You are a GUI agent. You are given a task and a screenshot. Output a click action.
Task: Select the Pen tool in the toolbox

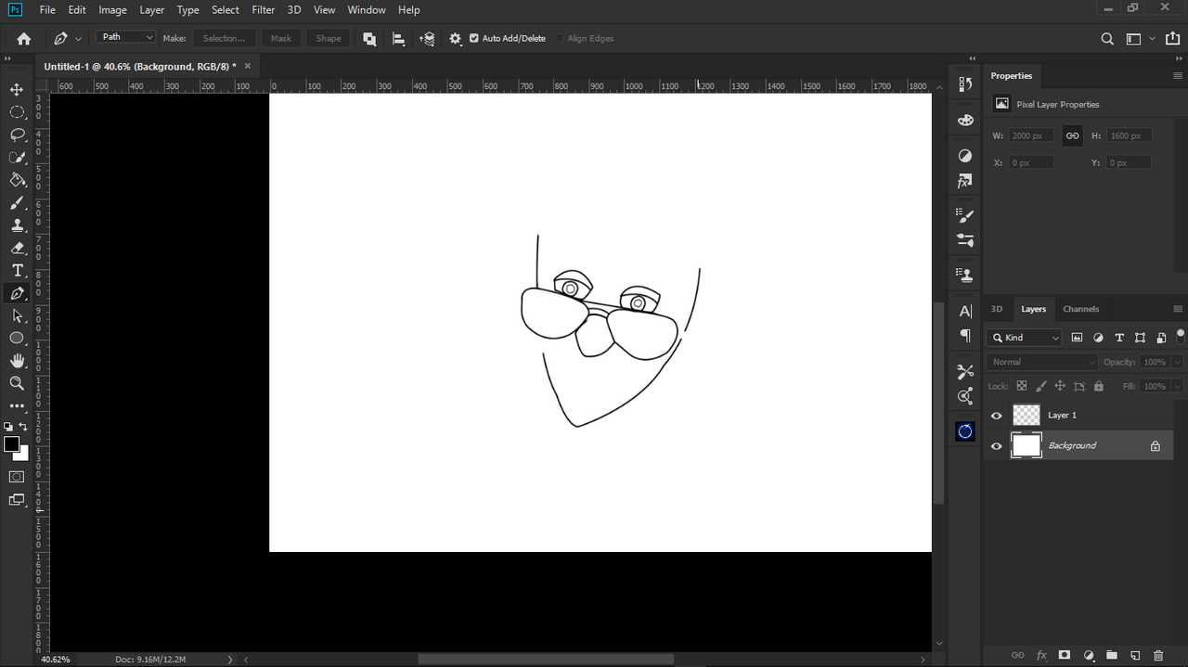point(17,293)
